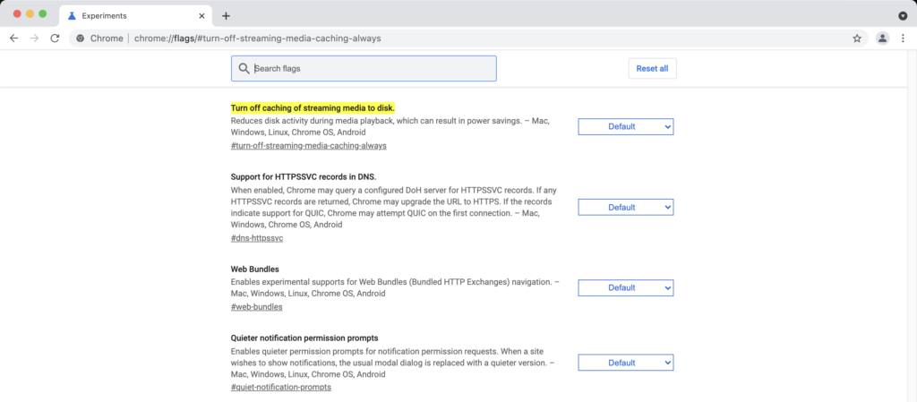Image resolution: width=917 pixels, height=402 pixels.
Task: Bookmark this page with the star icon
Action: tap(857, 38)
